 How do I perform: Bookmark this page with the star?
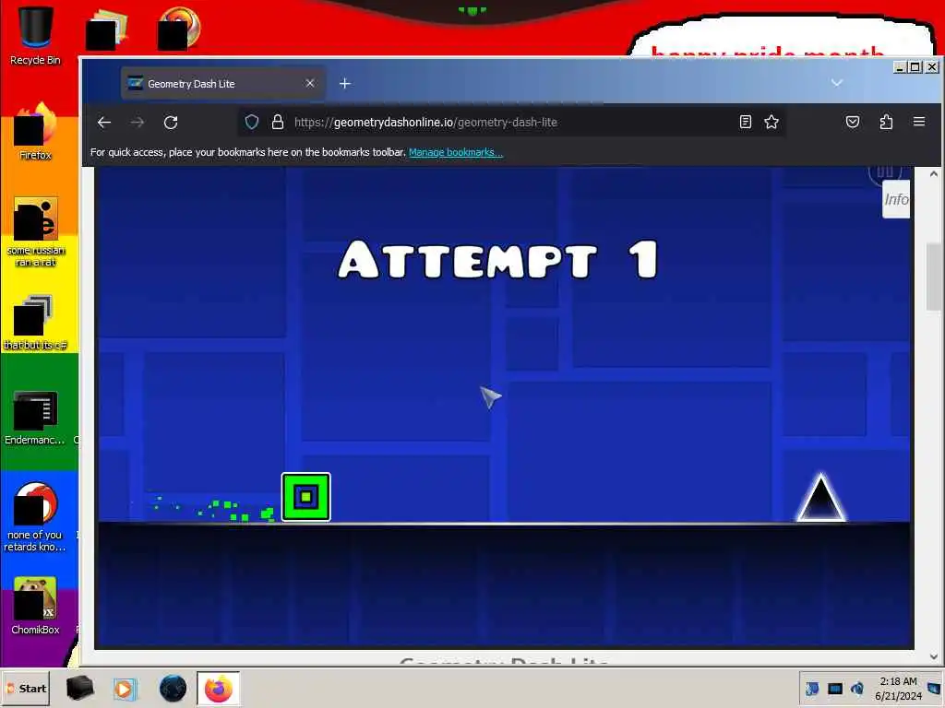(772, 123)
